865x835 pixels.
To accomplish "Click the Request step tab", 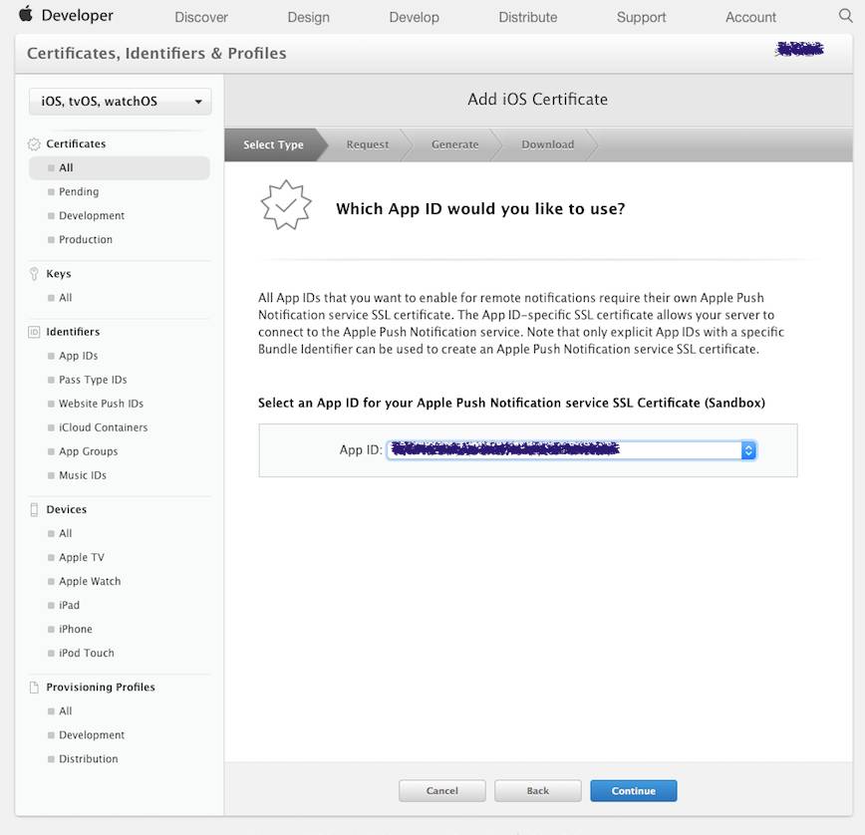I will point(368,144).
